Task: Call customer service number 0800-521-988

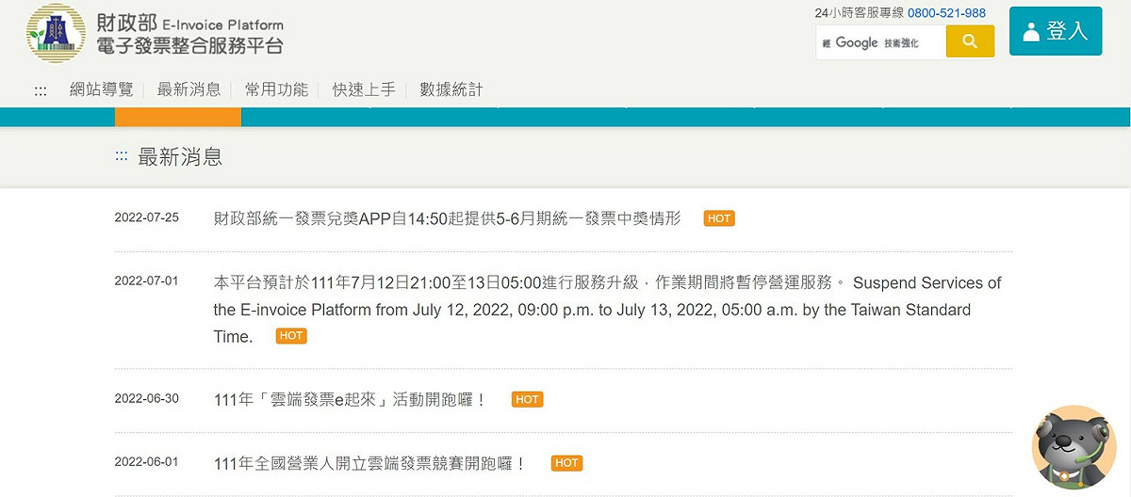Action: [946, 13]
